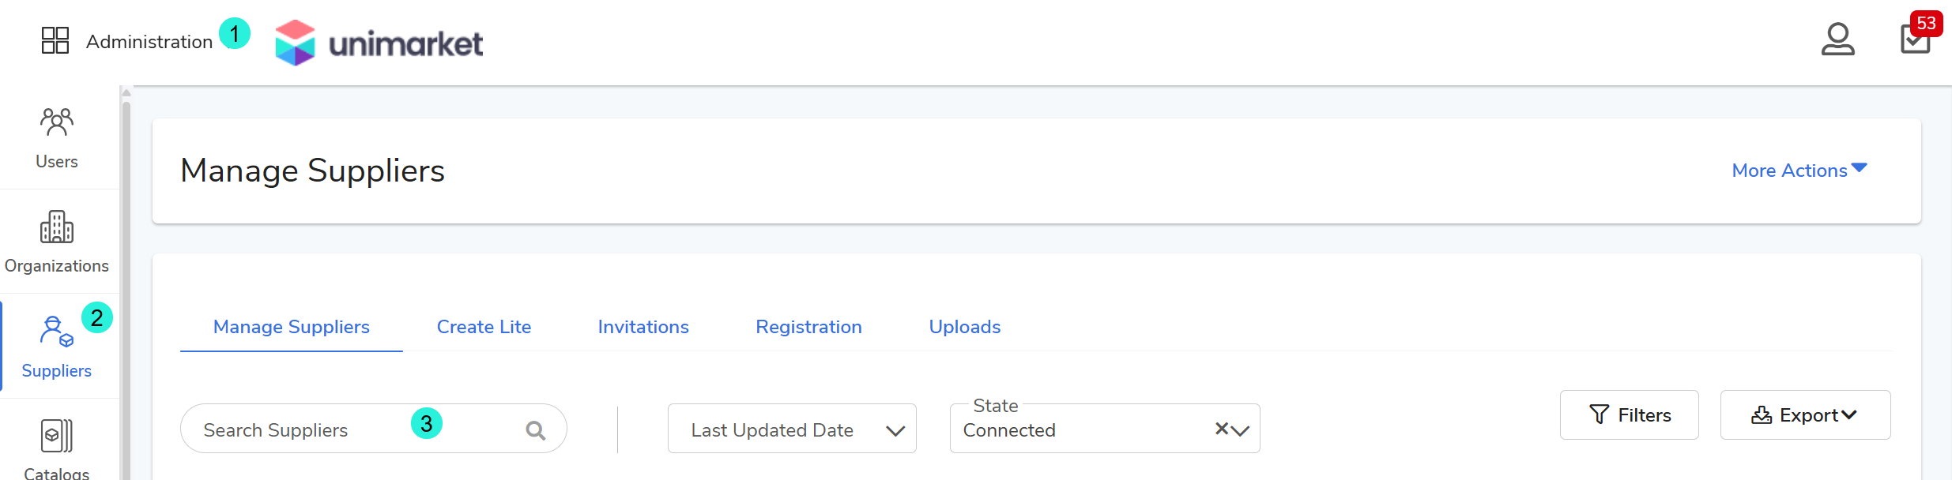1952x480 pixels.
Task: Clear the Connected state selection
Action: click(1222, 429)
